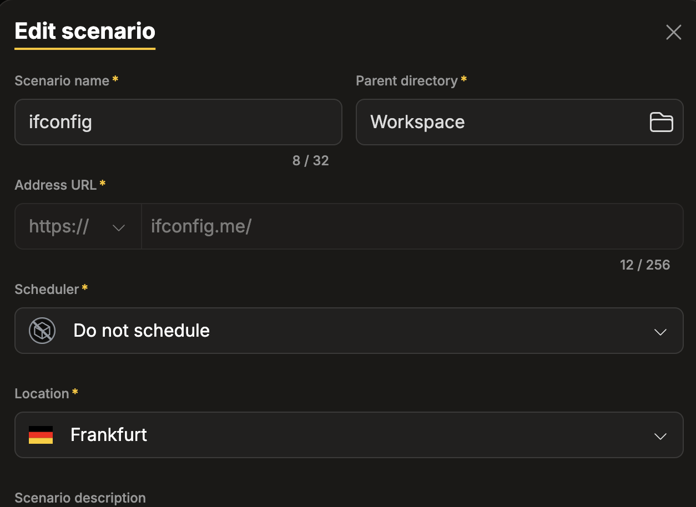Click the Location label
This screenshot has width=696, height=507.
42,394
